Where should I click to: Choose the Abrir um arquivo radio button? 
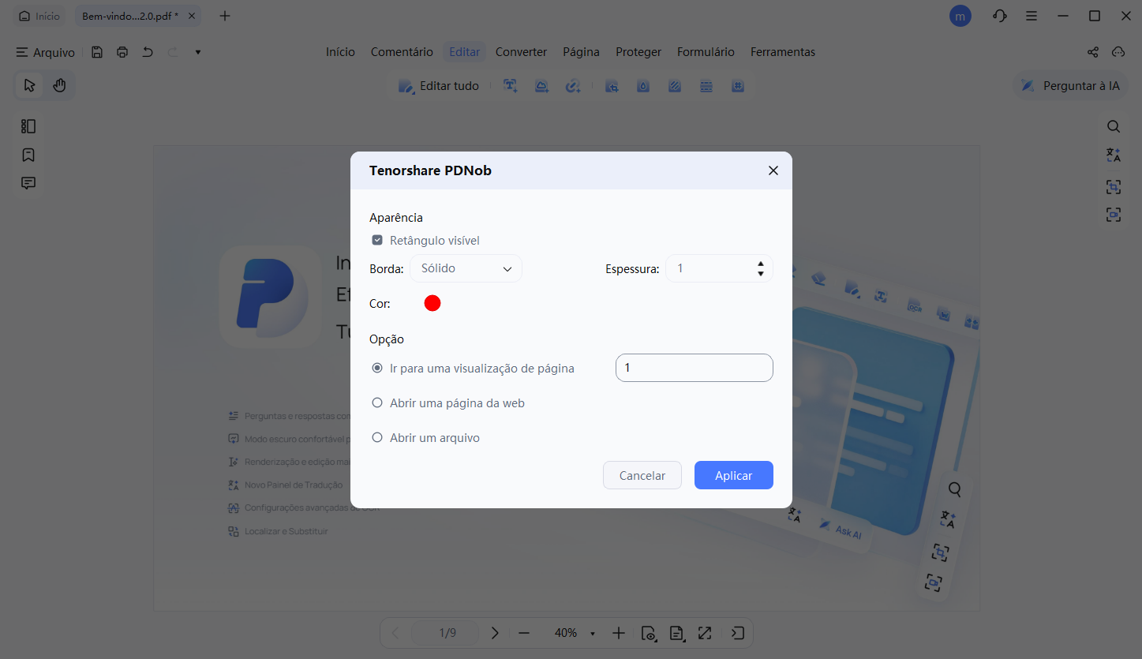pos(377,437)
